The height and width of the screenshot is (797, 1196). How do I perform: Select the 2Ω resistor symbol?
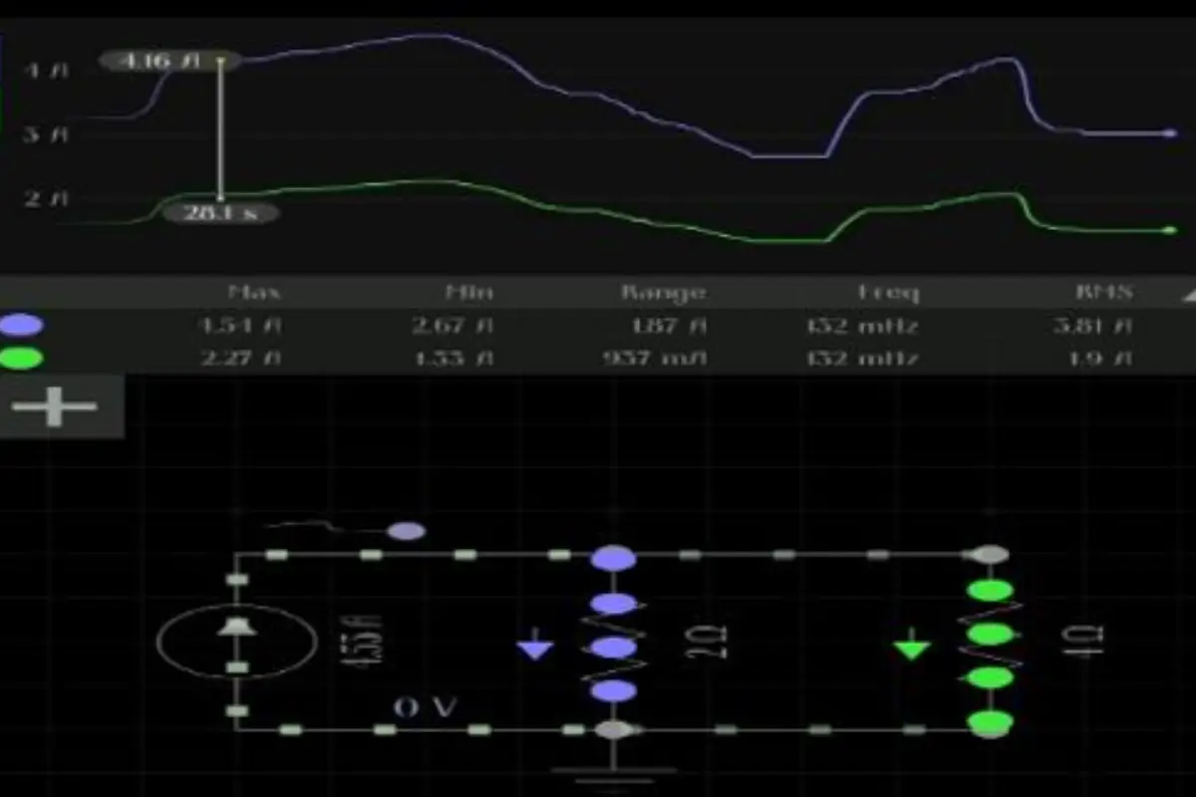click(x=614, y=648)
